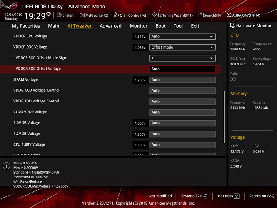Select DRAM Voltage label
The width and height of the screenshot is (277, 208).
tap(26, 80)
